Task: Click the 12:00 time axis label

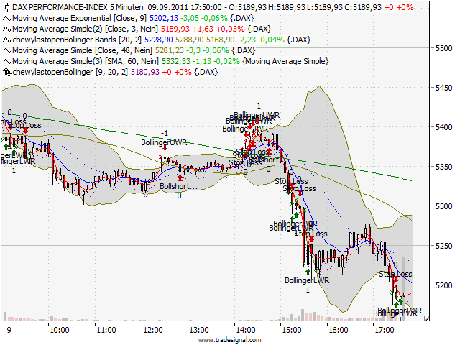Action: pyautogui.click(x=153, y=331)
